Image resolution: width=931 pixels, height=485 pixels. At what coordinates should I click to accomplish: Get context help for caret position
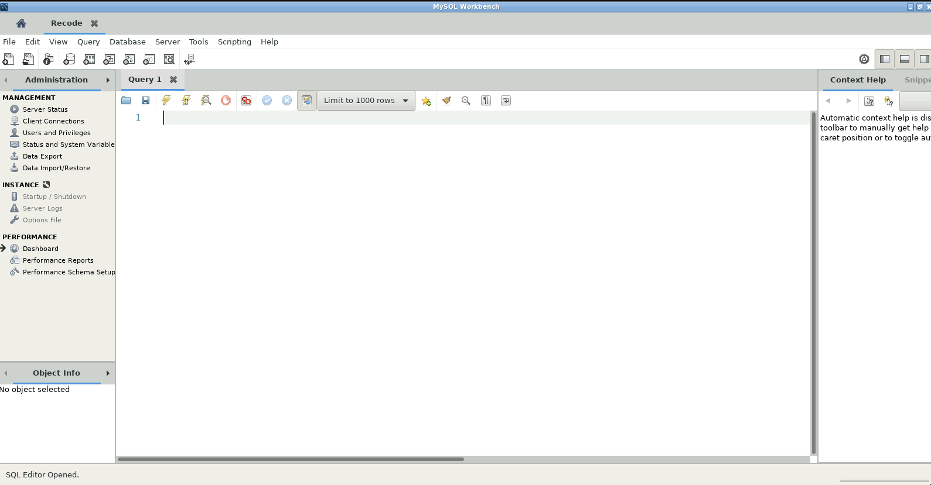point(869,101)
